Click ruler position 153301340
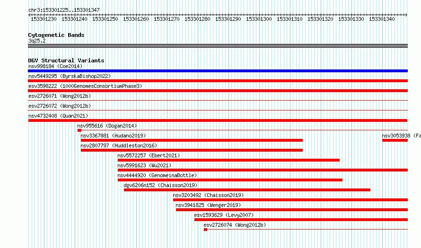Viewport: 421px width, 248px height. click(382, 19)
